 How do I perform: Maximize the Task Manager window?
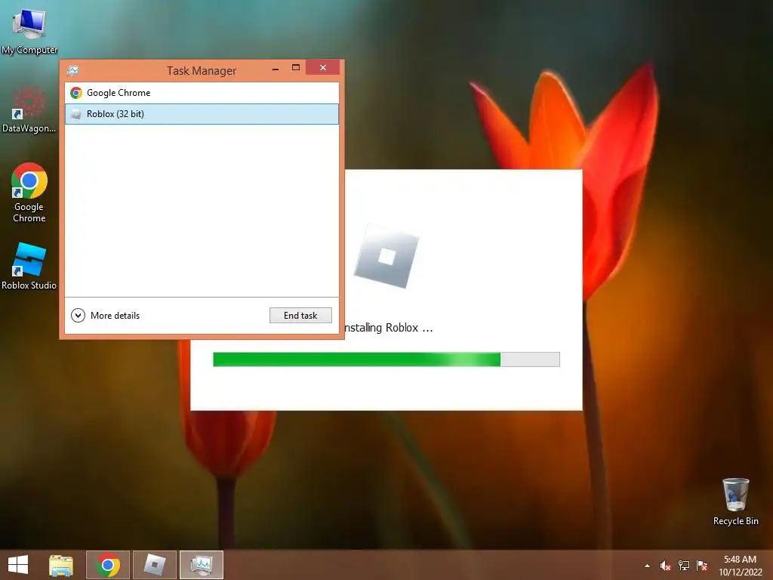[296, 67]
